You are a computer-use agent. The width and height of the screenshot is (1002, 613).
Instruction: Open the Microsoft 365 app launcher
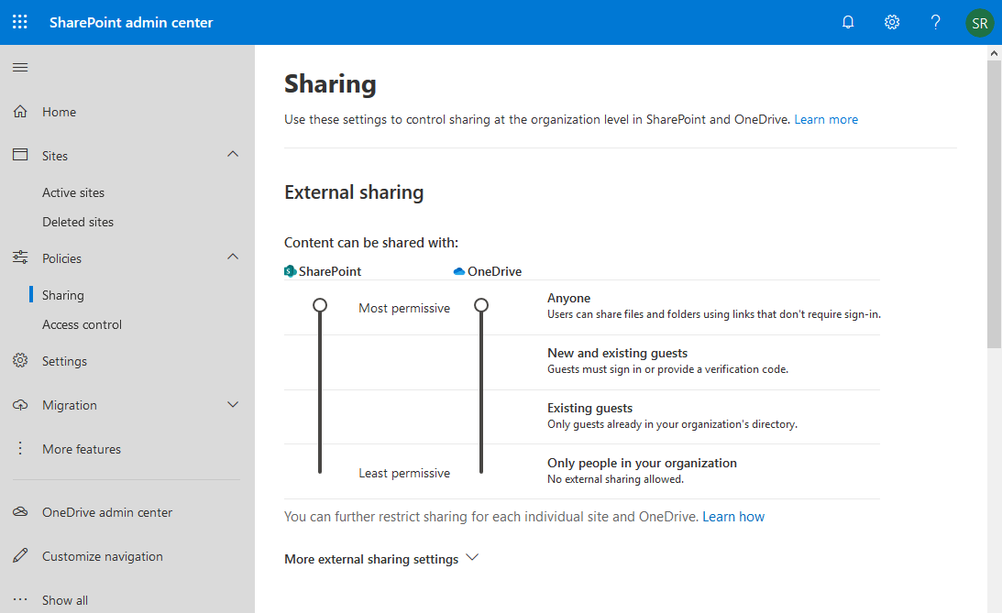pyautogui.click(x=19, y=22)
